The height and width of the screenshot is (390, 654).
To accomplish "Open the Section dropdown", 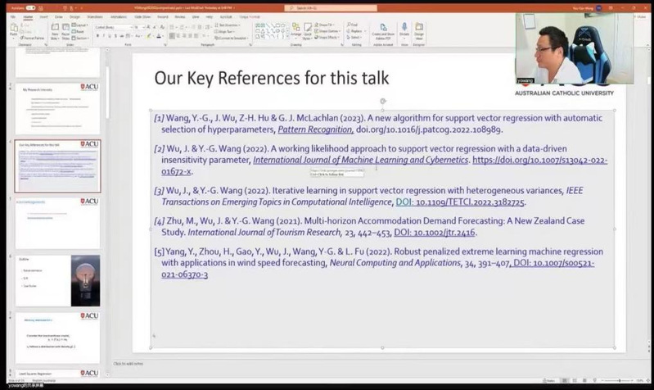I will 80,38.
